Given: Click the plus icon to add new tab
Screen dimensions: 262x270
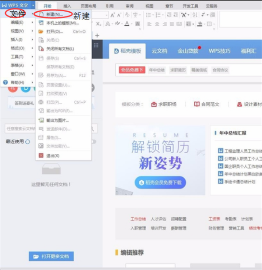Looking at the screenshot, I should tap(97, 35).
